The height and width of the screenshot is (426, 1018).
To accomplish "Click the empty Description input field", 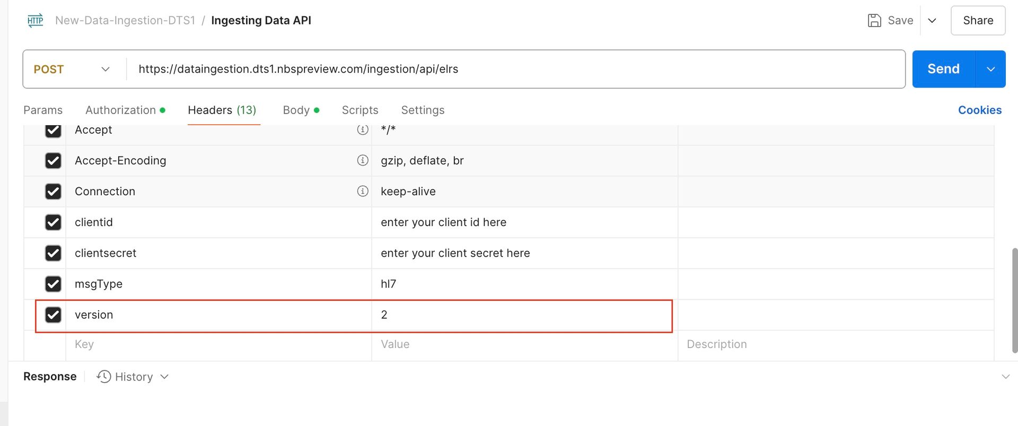I will (836, 344).
